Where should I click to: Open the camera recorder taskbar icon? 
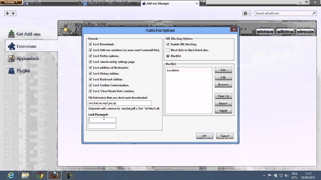(x=69, y=175)
